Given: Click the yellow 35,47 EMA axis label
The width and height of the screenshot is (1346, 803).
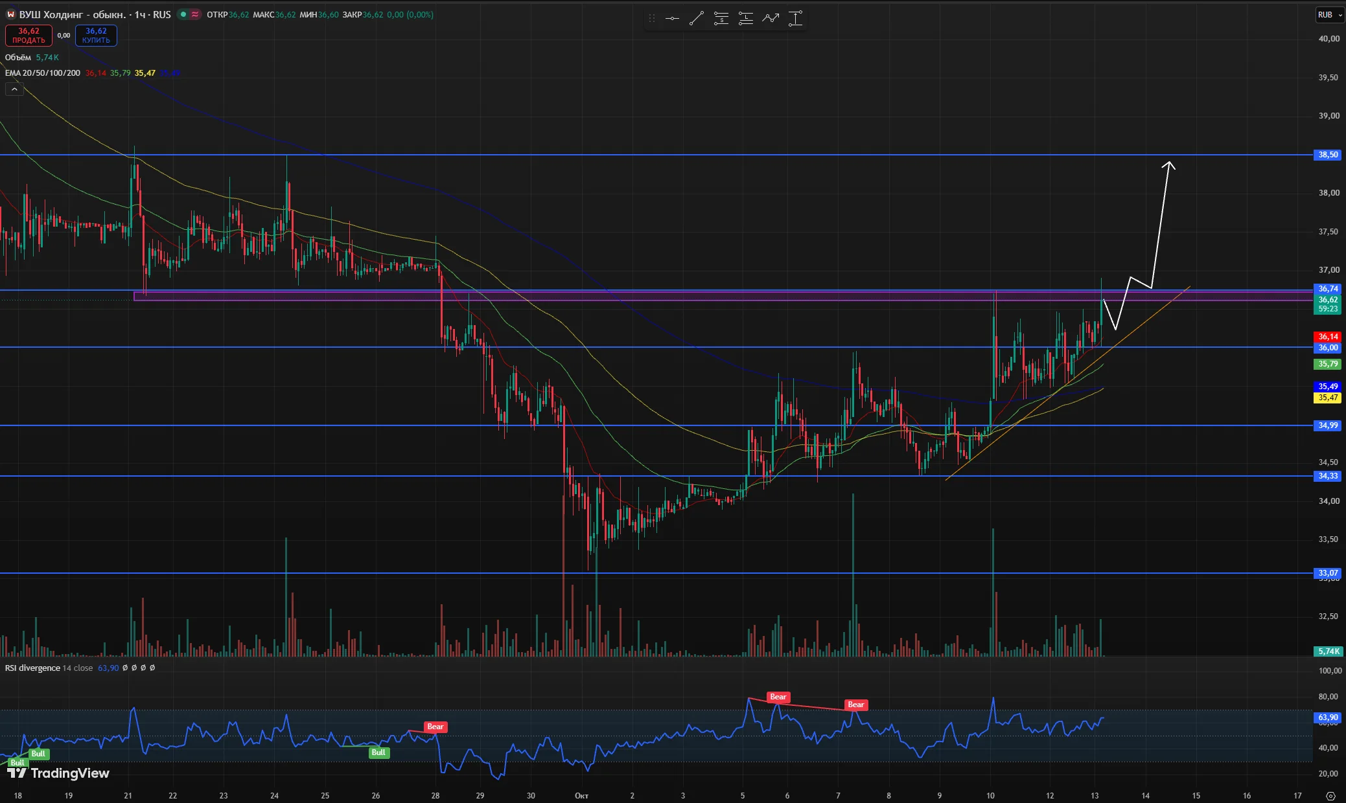Looking at the screenshot, I should (1328, 398).
